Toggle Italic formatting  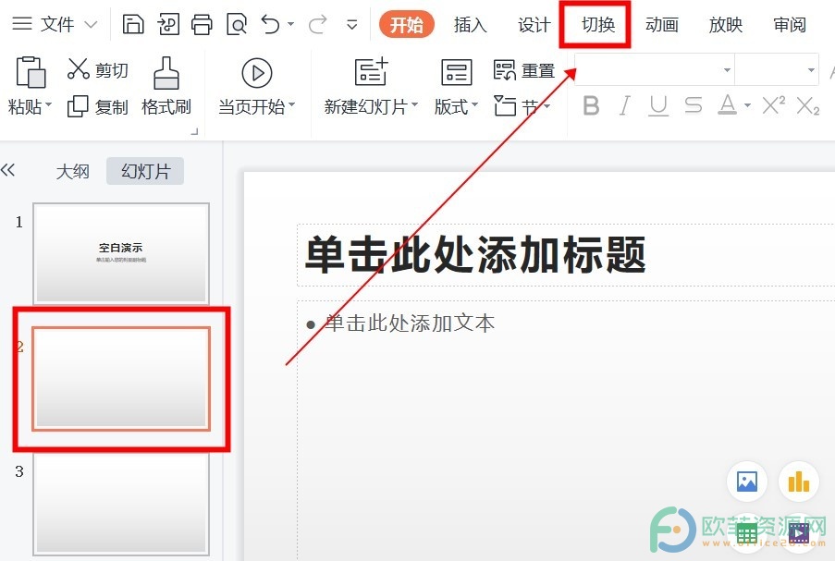pos(625,105)
